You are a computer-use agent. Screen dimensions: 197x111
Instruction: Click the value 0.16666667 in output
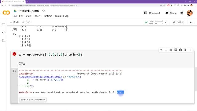pos(59,27)
